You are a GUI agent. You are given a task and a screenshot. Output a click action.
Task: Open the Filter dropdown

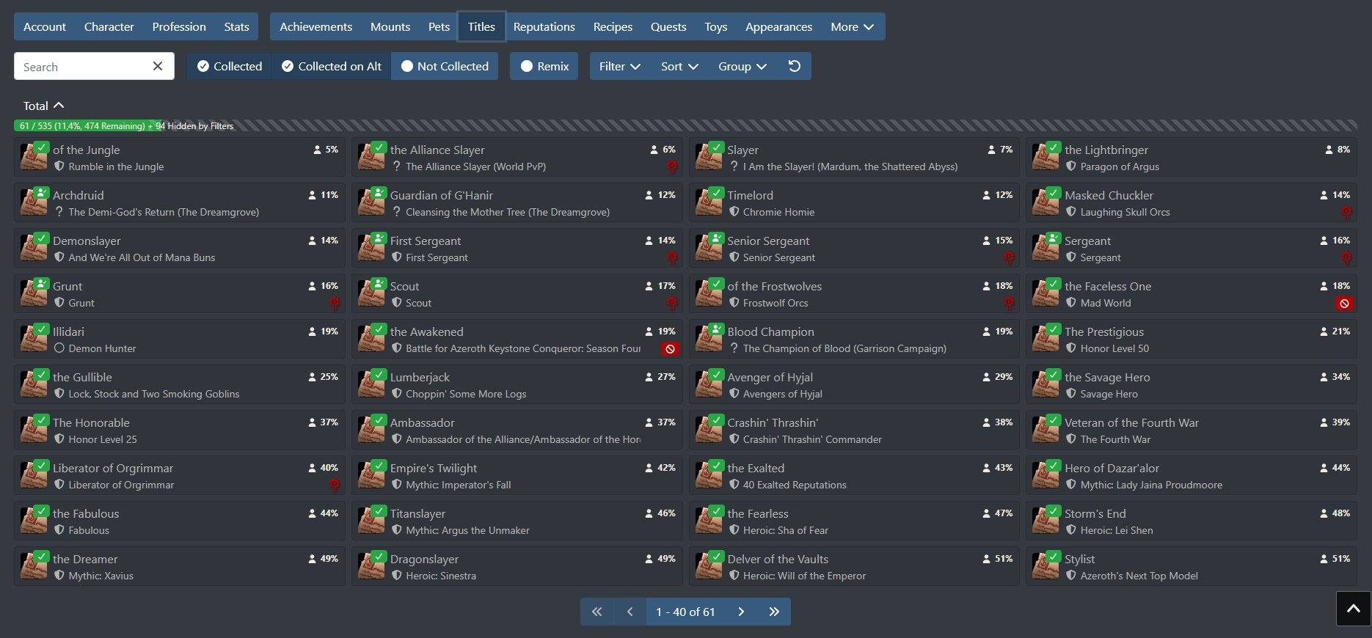pyautogui.click(x=619, y=66)
